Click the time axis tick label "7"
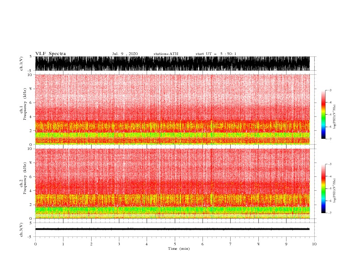Viewport: 354px width, 274px height. pyautogui.click(x=231, y=244)
